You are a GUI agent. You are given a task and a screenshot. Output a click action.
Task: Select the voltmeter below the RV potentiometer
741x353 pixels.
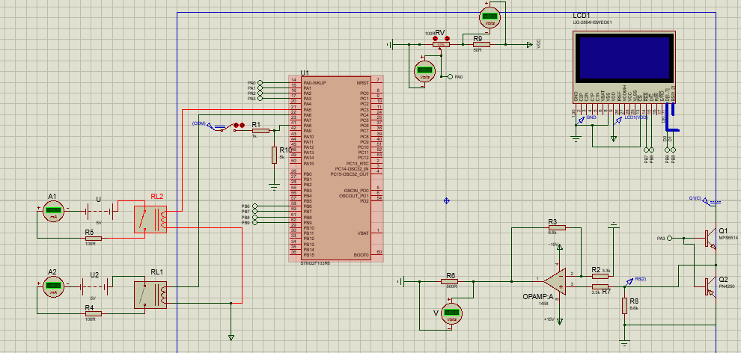pos(424,71)
